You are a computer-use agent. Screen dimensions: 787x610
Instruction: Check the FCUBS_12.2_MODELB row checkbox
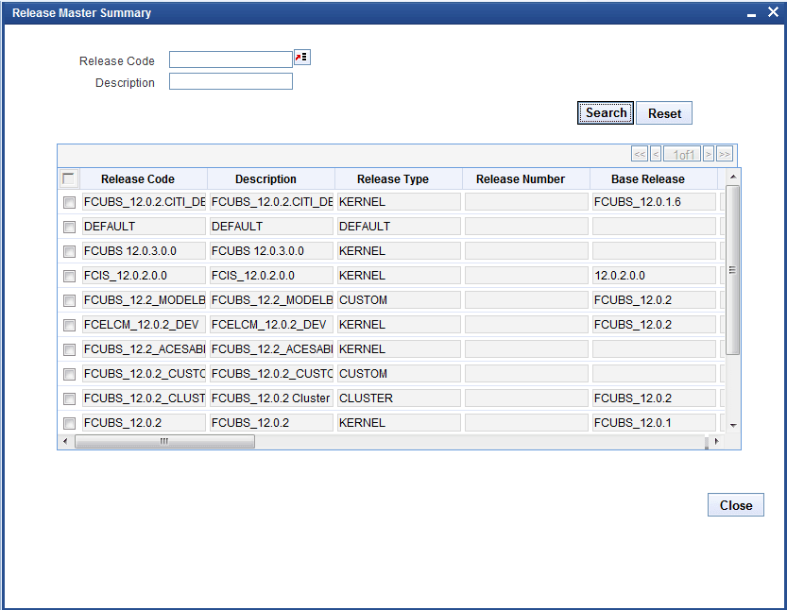pos(69,300)
